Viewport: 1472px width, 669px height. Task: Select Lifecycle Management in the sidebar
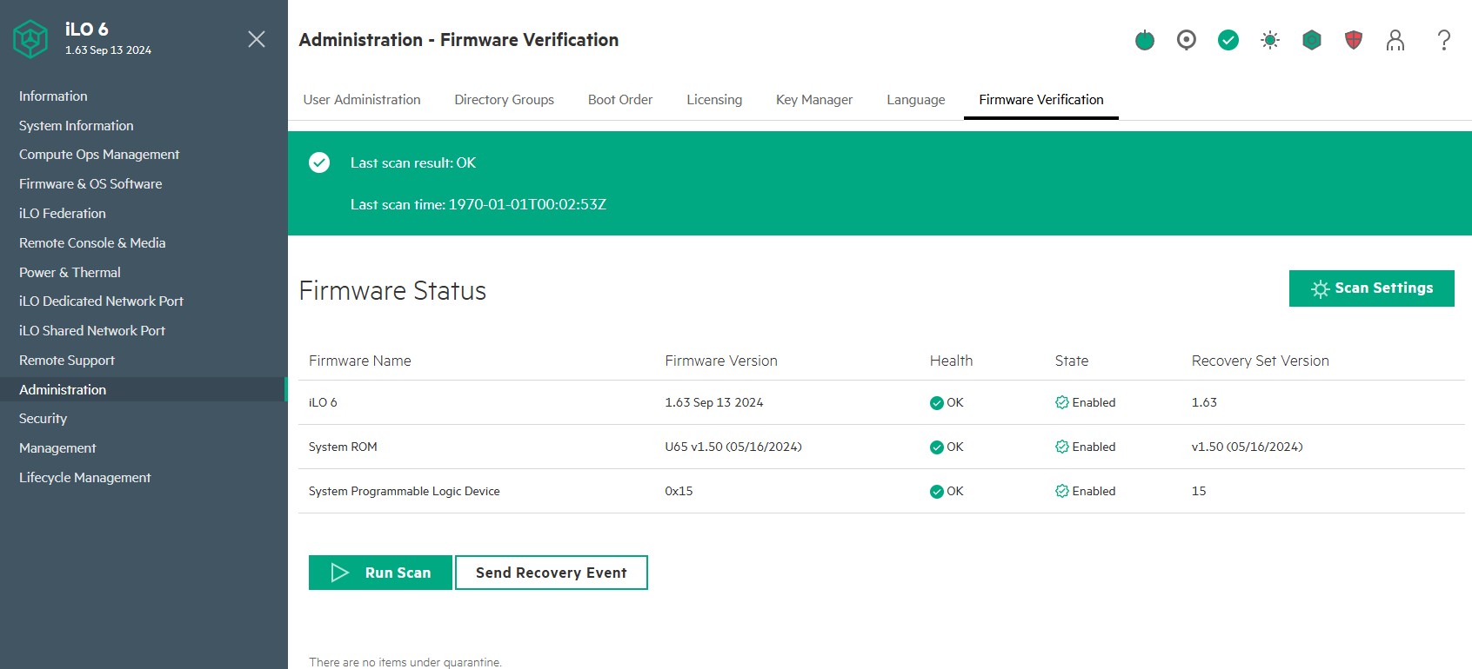[85, 478]
